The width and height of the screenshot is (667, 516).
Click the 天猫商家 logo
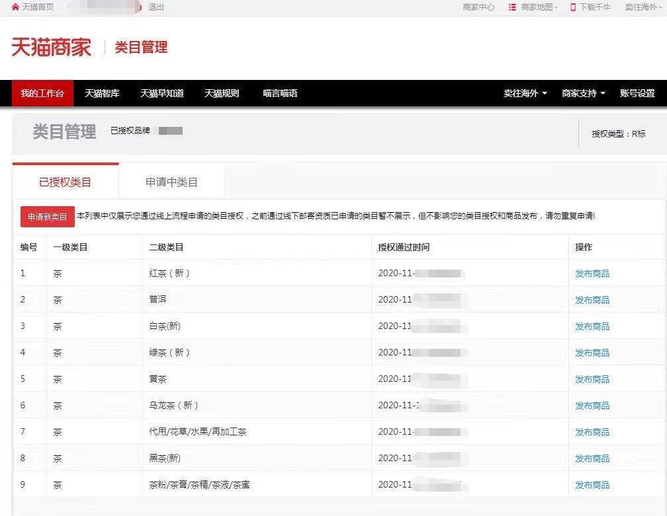coord(52,47)
